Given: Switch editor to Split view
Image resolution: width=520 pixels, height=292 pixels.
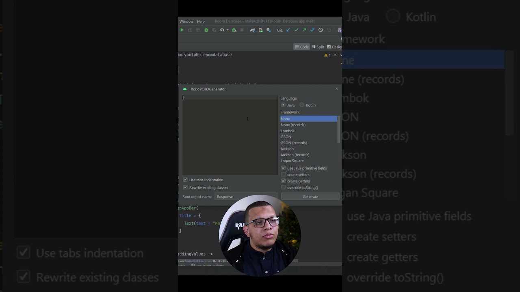Looking at the screenshot, I should click(x=318, y=47).
